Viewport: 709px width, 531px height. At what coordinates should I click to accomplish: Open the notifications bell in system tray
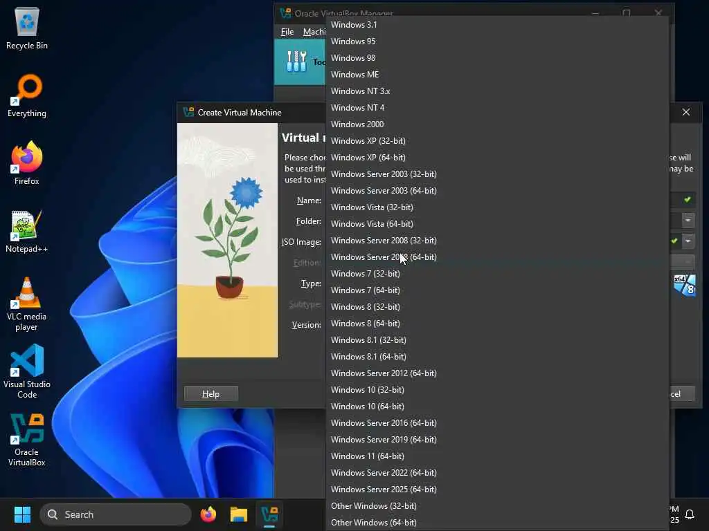click(690, 514)
